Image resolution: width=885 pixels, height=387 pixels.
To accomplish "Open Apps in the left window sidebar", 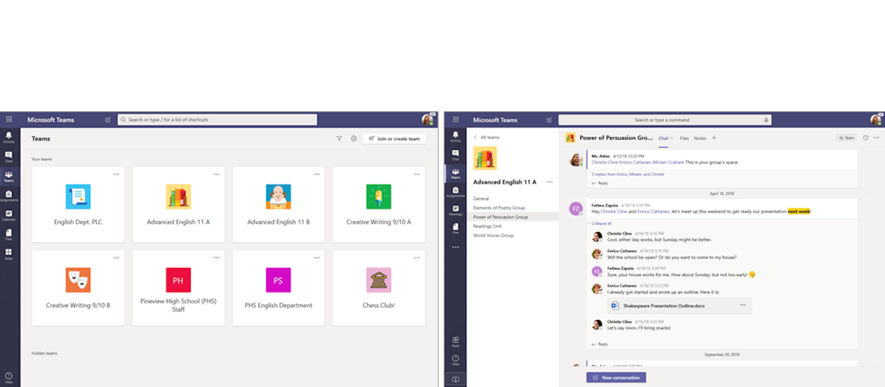I will (x=9, y=254).
